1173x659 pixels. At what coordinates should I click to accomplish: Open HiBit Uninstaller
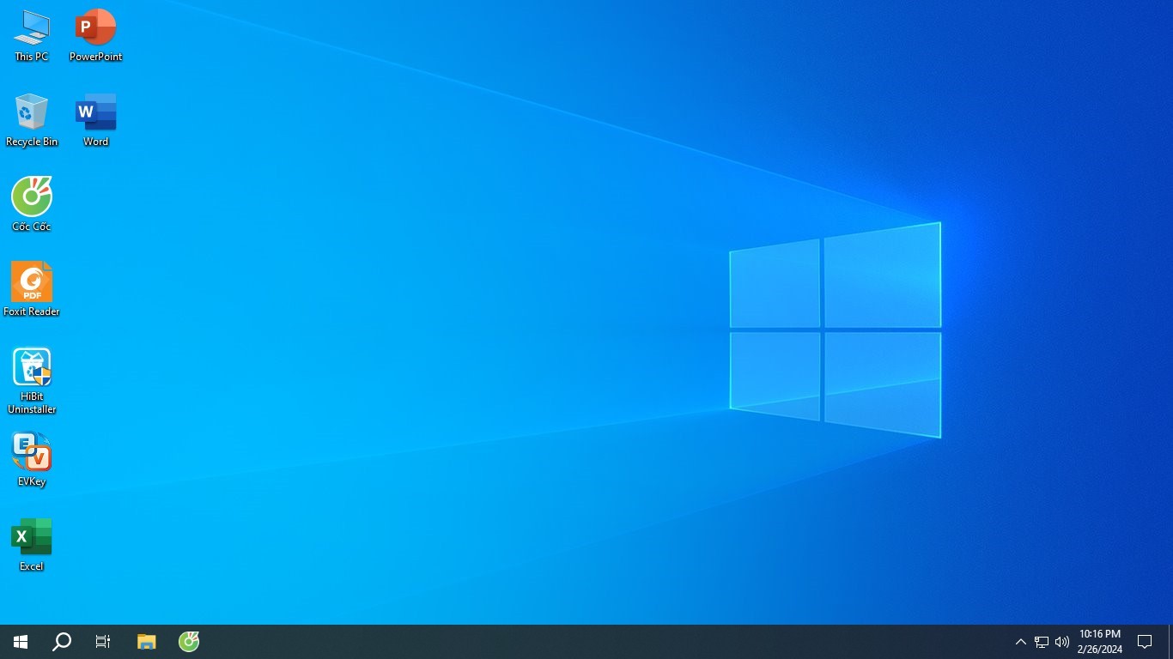coord(32,367)
